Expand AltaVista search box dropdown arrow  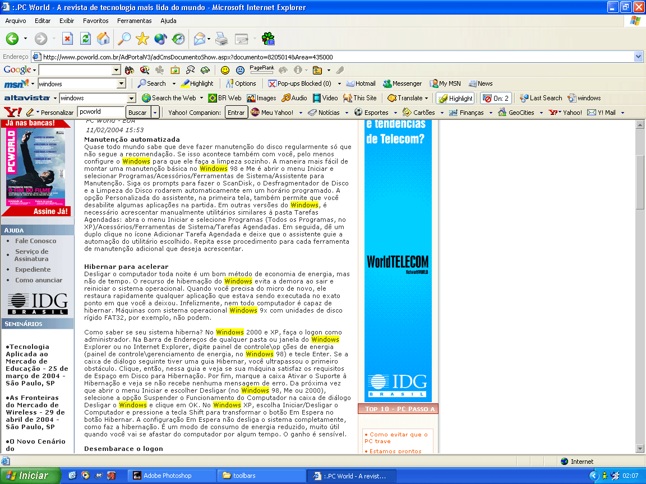[x=131, y=99]
